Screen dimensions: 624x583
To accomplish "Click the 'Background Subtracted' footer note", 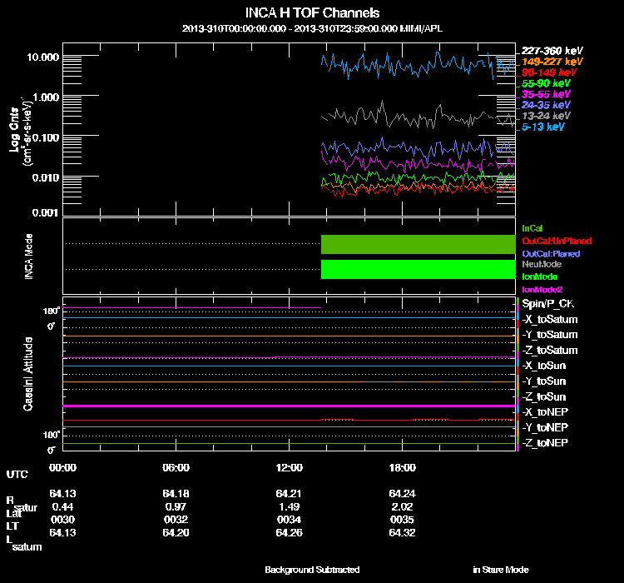I will coord(312,570).
